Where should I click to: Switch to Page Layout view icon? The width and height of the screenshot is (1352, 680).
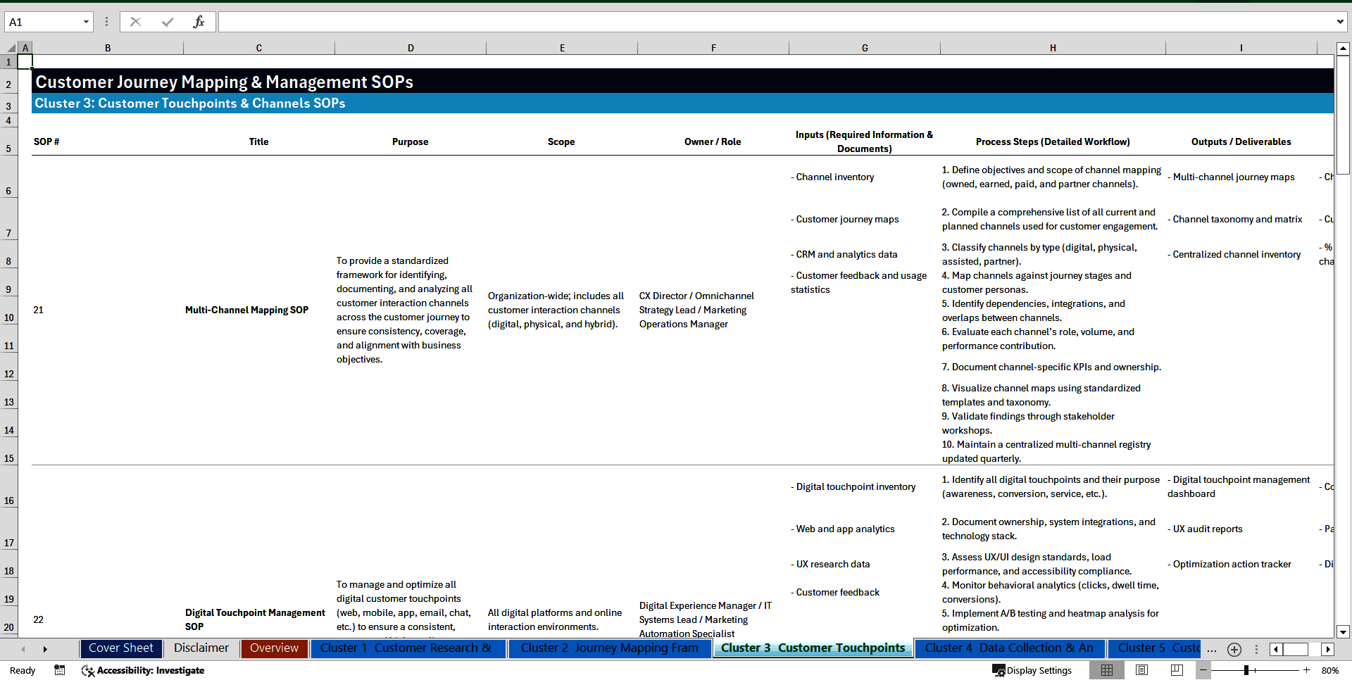coord(1141,670)
